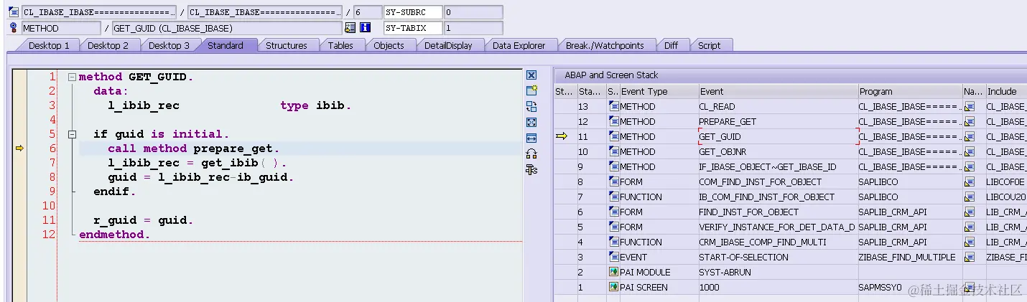Click the Event column header
1027x302 pixels.
click(x=779, y=91)
